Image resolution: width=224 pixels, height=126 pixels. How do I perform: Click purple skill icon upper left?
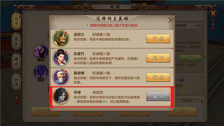coord(41,52)
